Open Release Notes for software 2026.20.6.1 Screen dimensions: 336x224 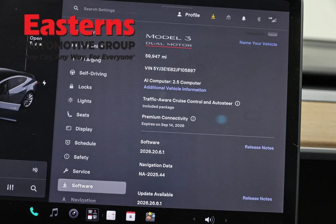coord(259,147)
